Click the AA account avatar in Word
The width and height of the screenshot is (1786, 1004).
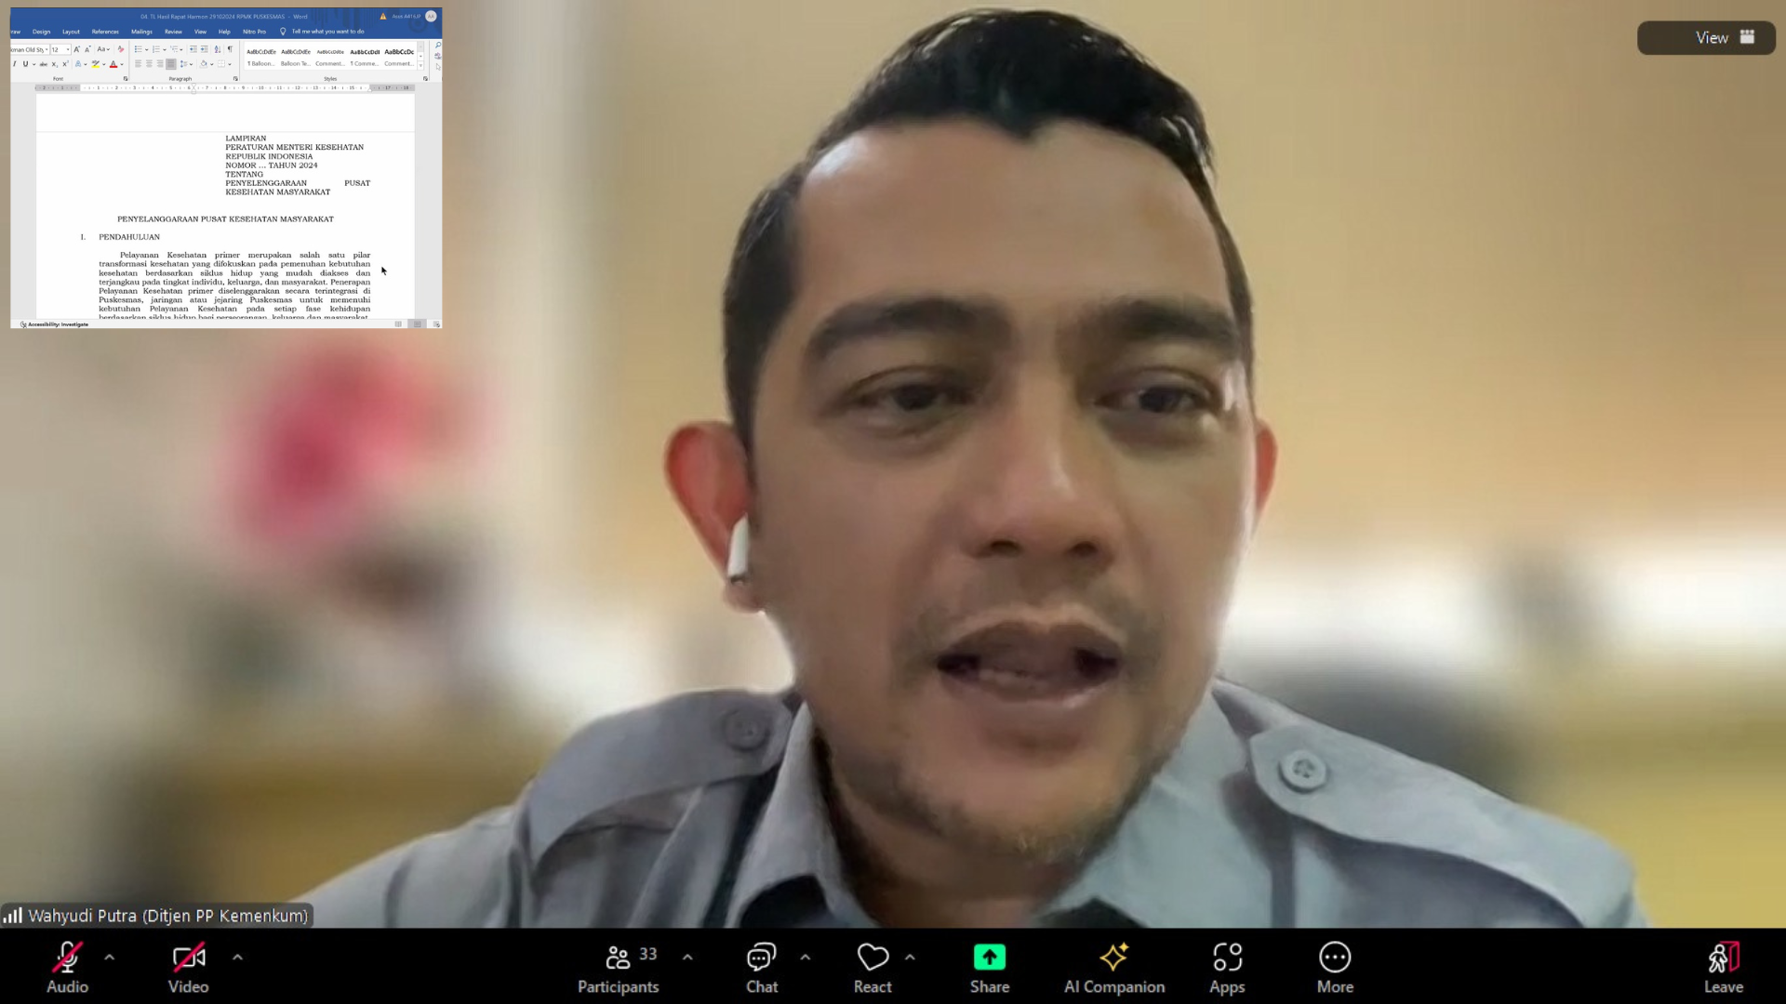[x=431, y=16]
